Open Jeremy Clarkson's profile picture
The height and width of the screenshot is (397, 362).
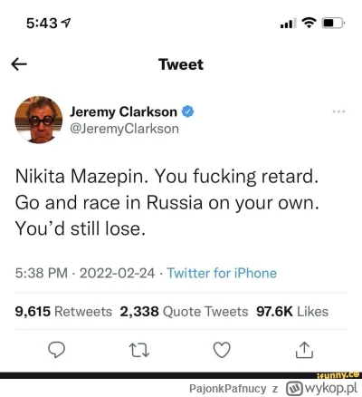click(x=39, y=120)
